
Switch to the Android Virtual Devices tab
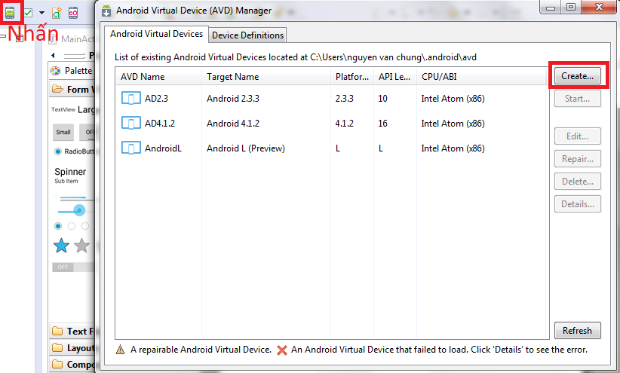(x=156, y=34)
